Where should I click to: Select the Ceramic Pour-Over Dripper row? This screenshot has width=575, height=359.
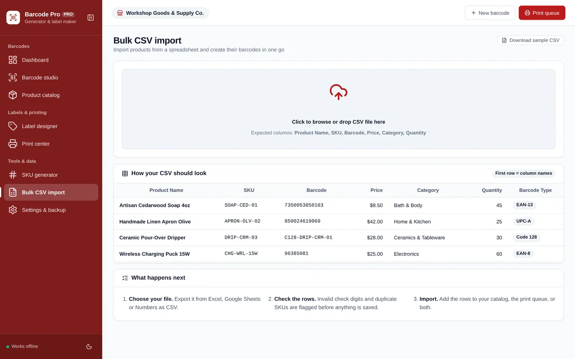[338, 238]
